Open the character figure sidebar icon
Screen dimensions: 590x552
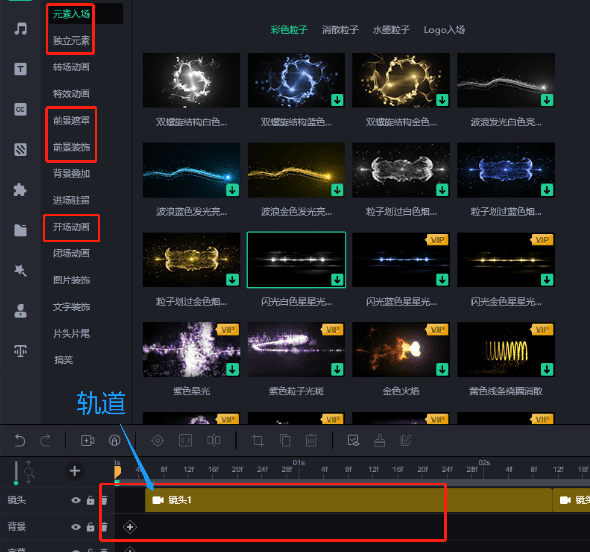[20, 311]
